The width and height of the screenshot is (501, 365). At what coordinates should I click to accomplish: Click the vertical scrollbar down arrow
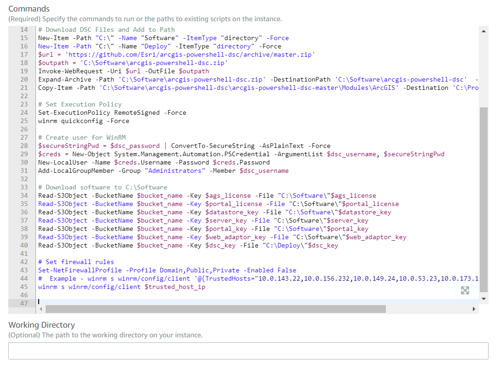(x=484, y=298)
